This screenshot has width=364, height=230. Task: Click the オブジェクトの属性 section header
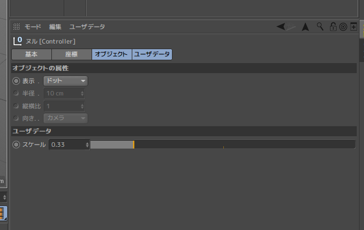[x=184, y=68]
